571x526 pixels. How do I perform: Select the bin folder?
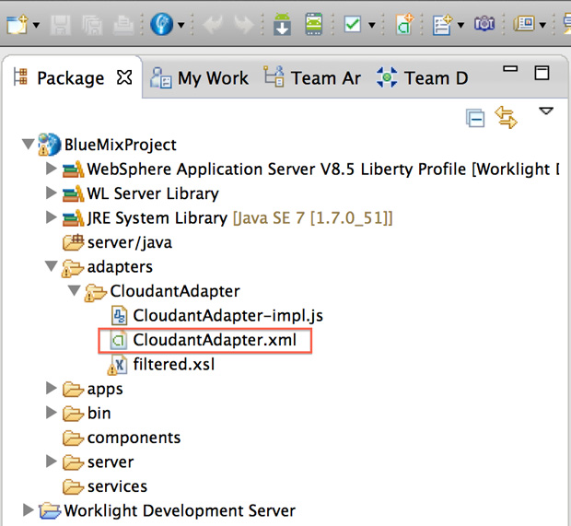pos(99,413)
